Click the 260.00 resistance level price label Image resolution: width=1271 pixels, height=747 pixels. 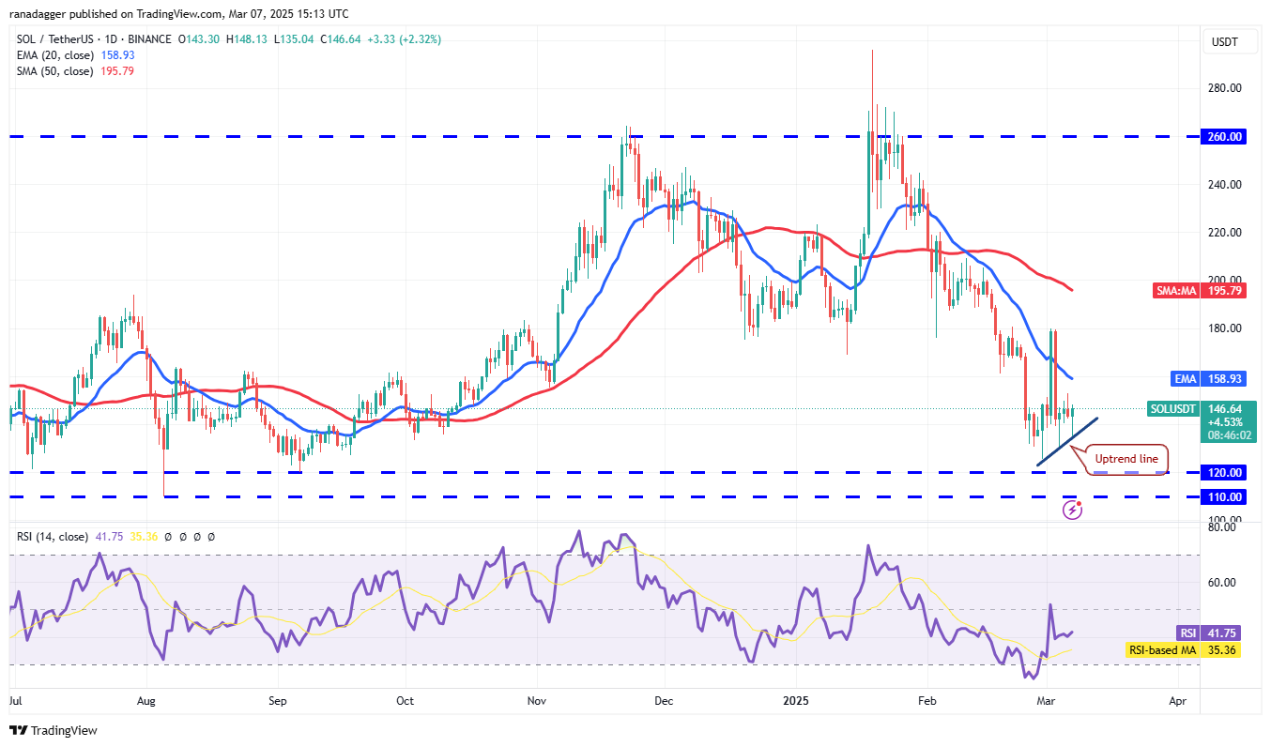[x=1225, y=137]
